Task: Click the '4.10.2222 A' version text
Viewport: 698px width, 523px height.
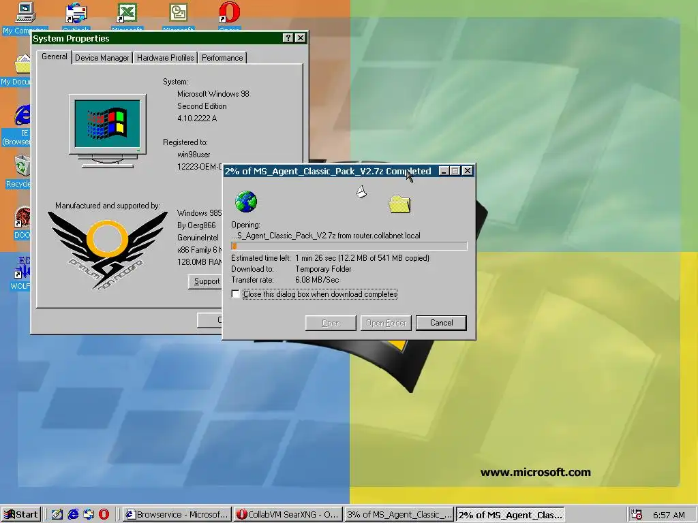Action: click(197, 118)
